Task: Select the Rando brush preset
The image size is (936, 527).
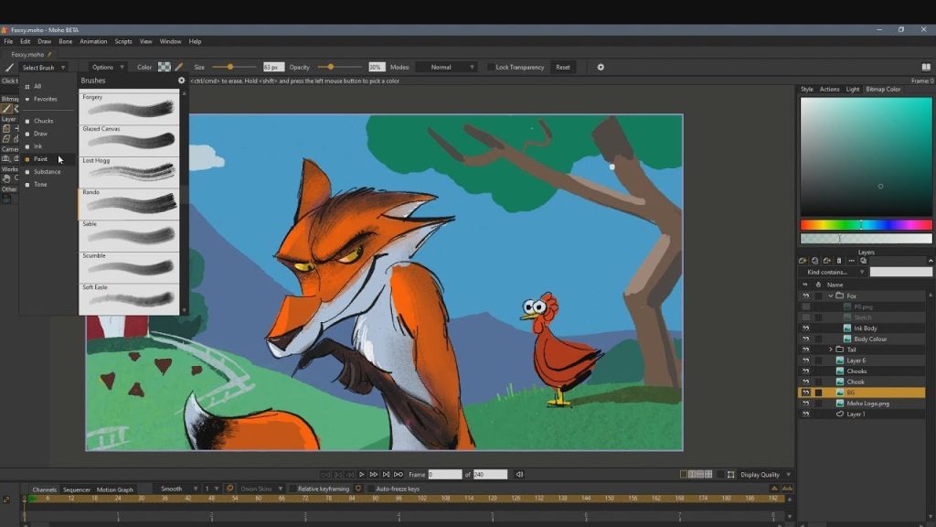Action: [129, 203]
